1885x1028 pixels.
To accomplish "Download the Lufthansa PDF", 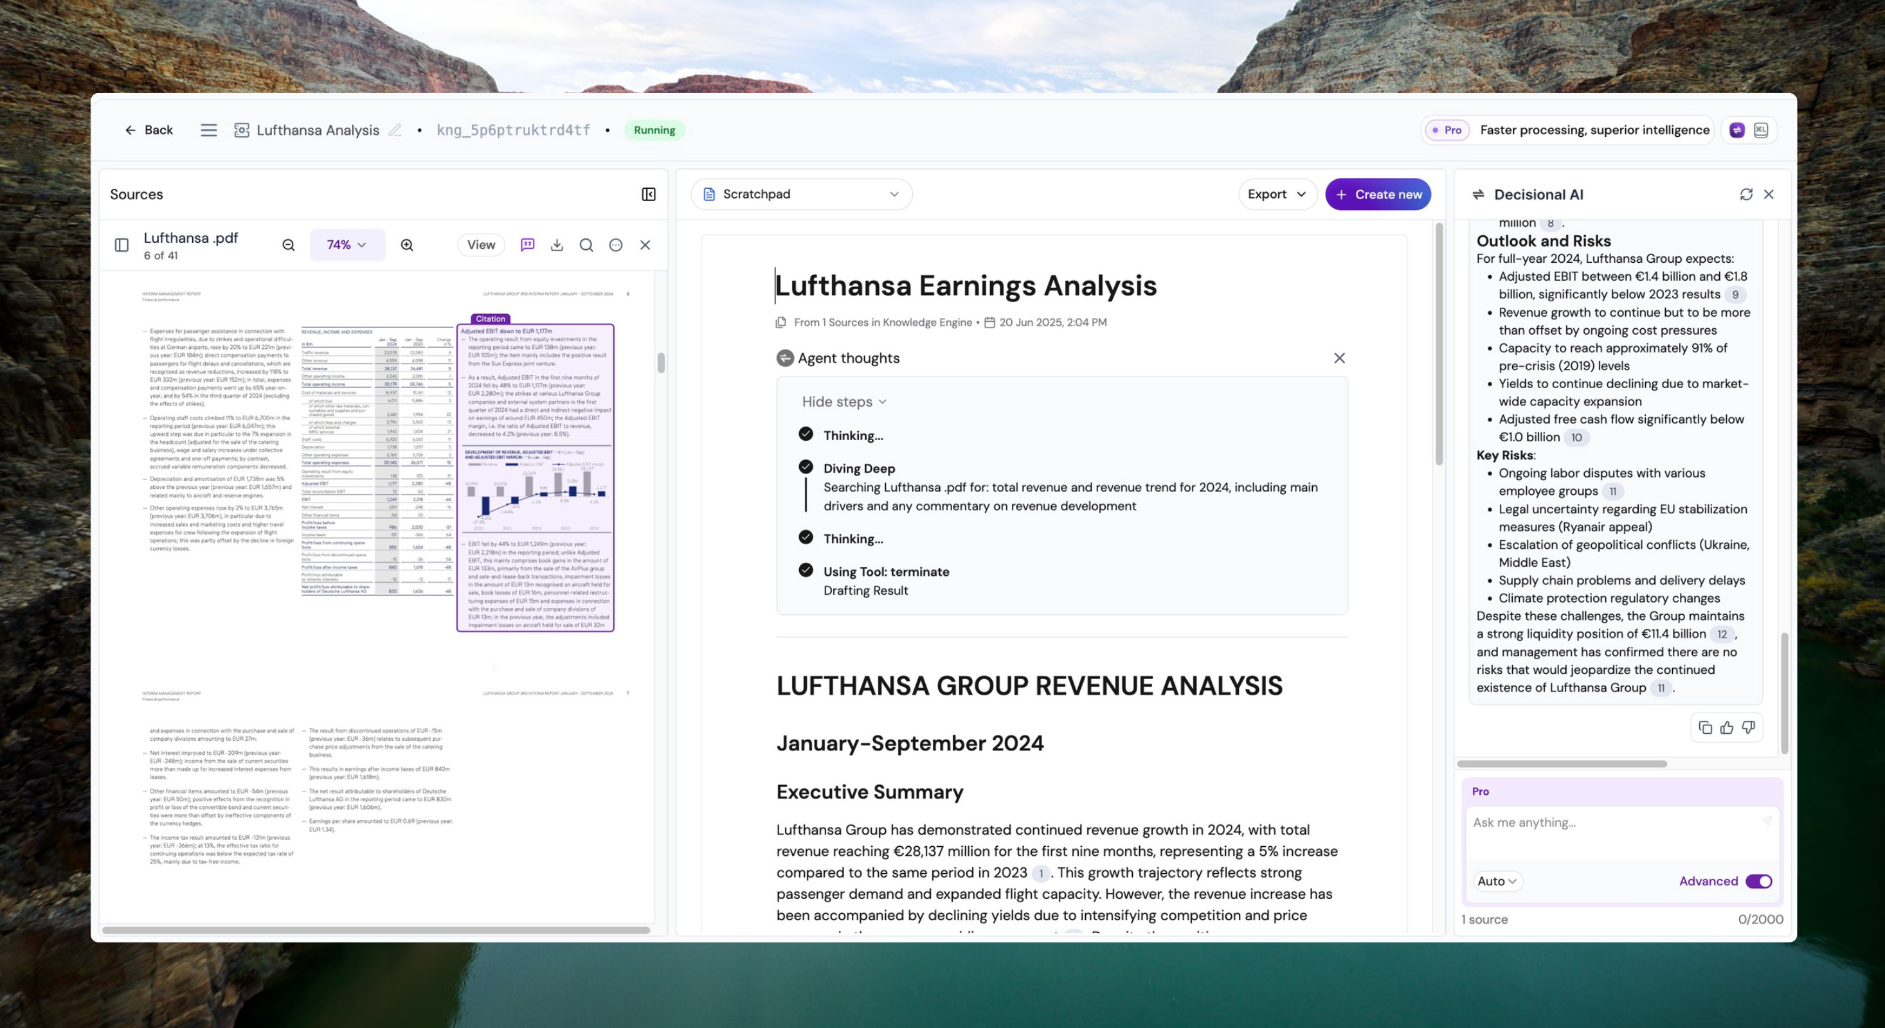I will pos(557,245).
